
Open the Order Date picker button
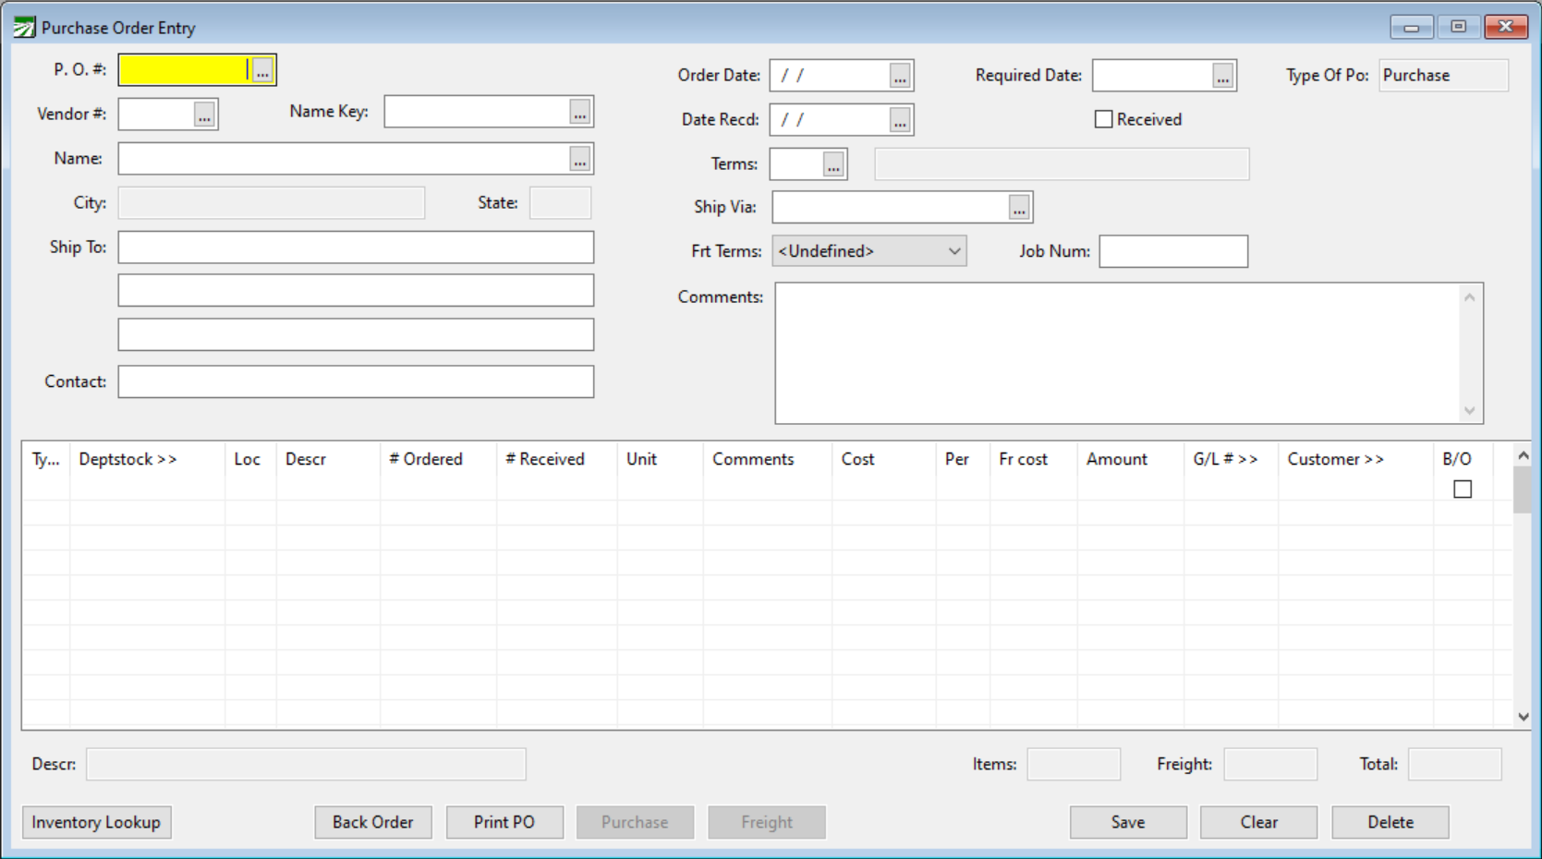[x=900, y=77]
